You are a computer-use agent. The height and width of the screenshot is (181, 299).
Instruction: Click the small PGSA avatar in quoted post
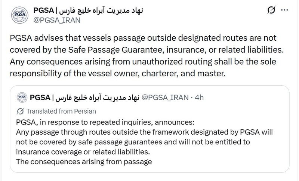click(22, 98)
